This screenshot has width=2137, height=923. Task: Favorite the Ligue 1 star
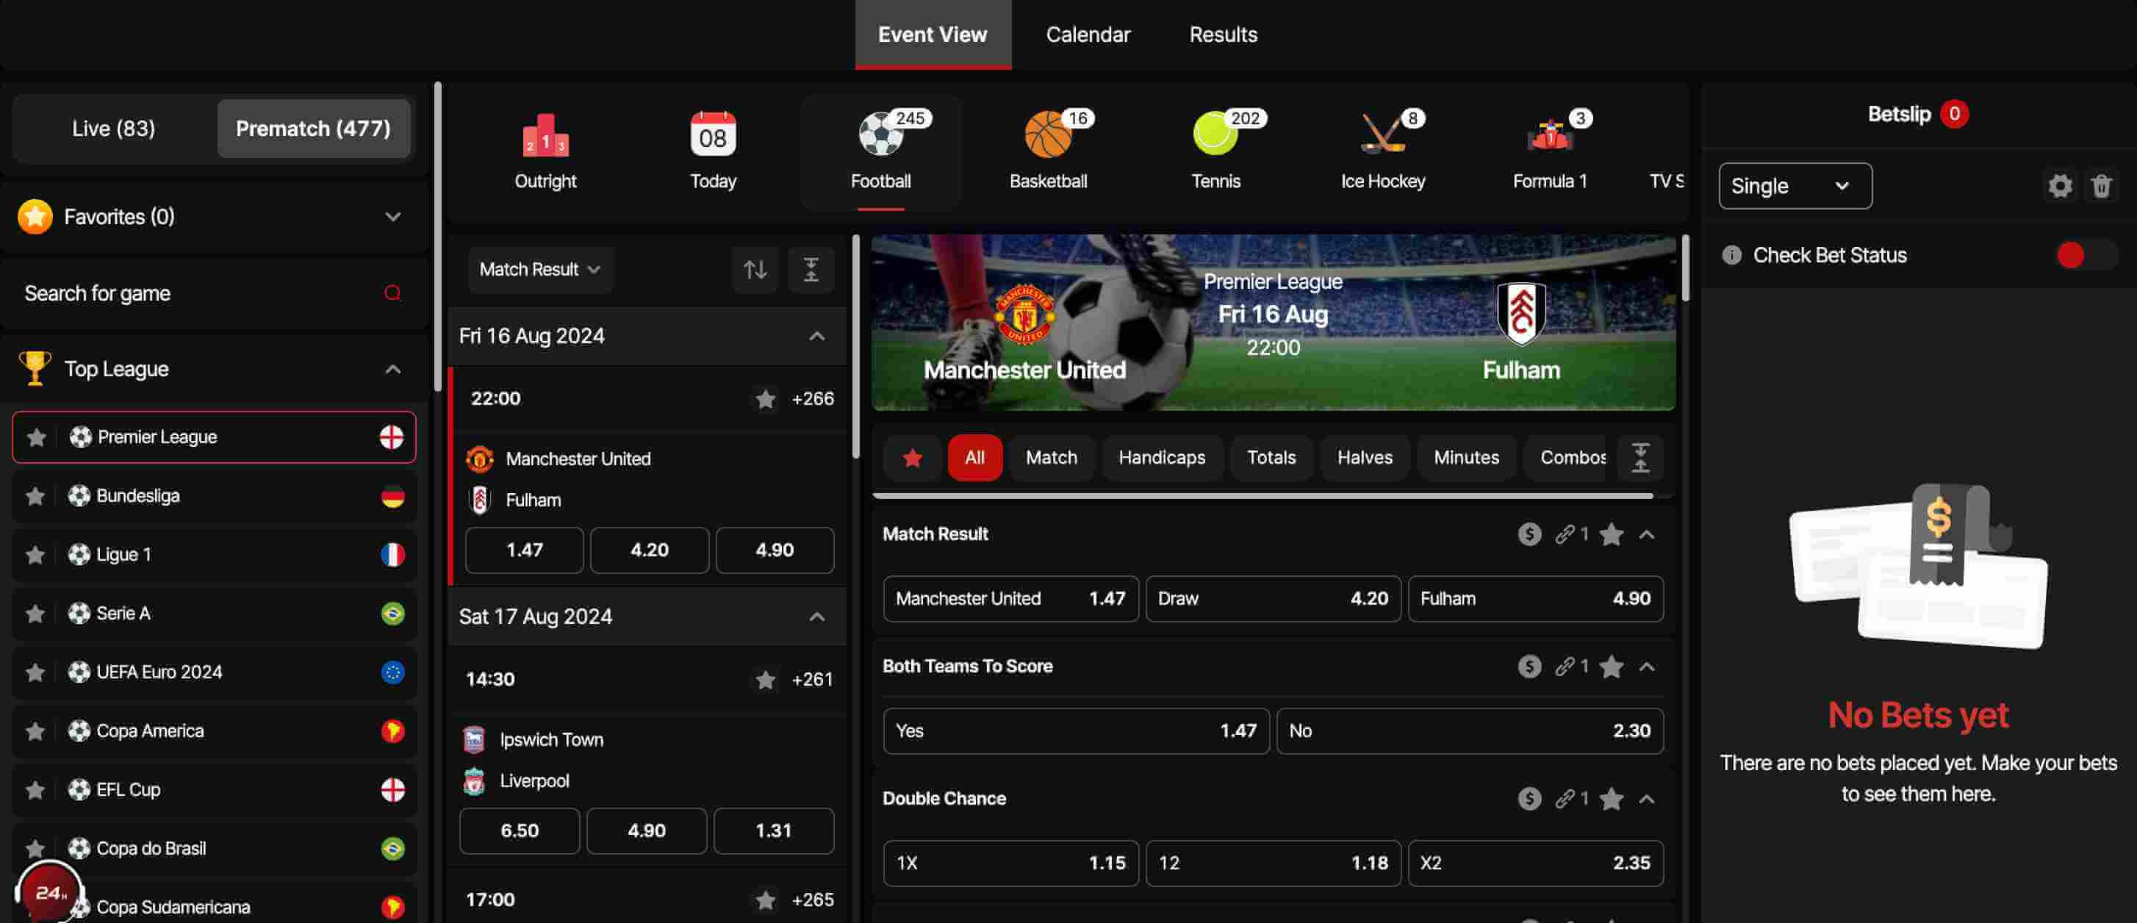(35, 555)
